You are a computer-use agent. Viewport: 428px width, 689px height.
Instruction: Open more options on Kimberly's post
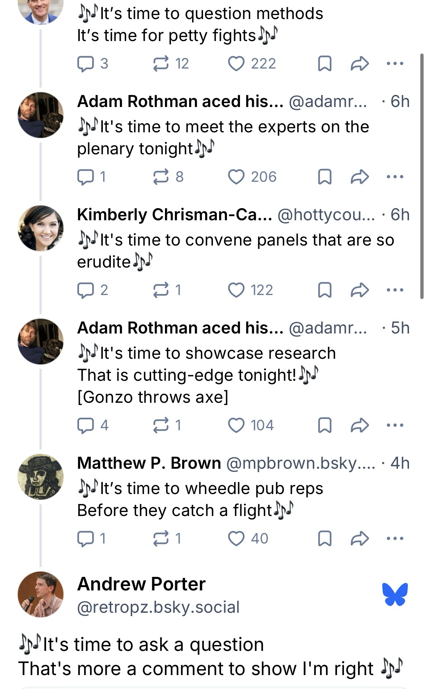[x=395, y=290]
